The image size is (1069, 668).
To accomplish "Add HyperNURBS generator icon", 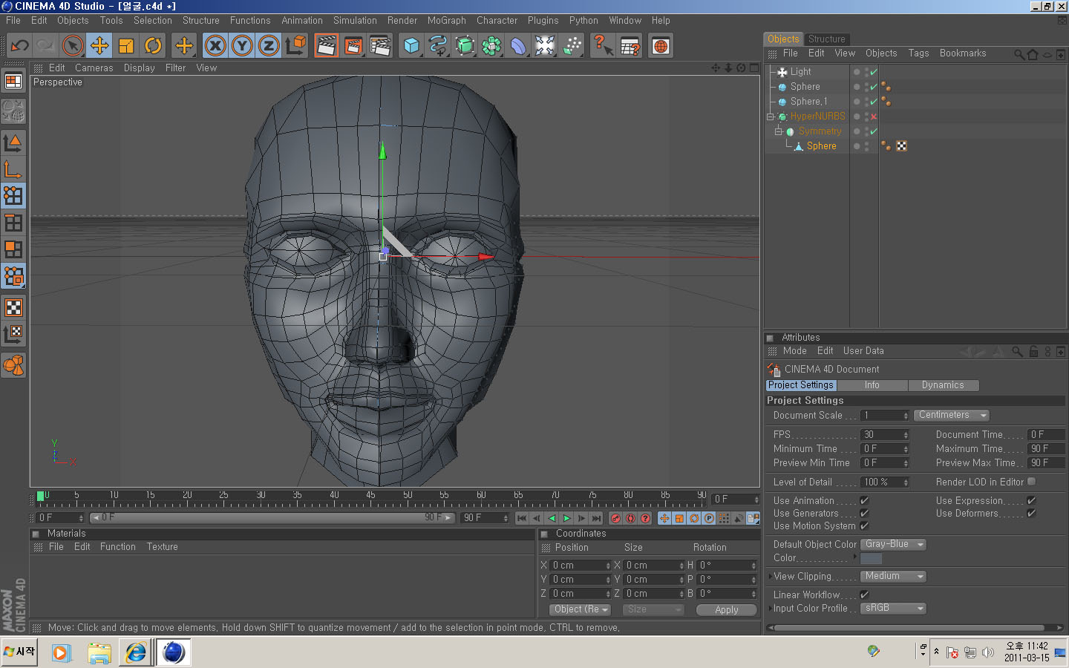I will point(465,46).
